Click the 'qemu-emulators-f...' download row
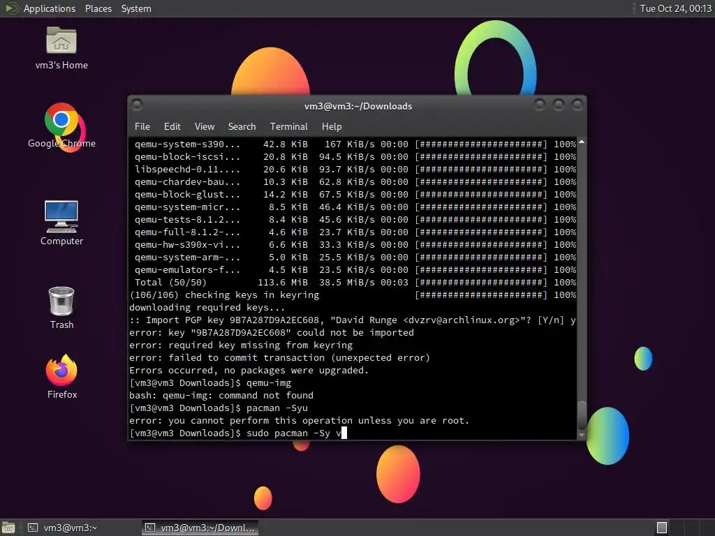Viewport: 715px width, 536px height. (355, 270)
